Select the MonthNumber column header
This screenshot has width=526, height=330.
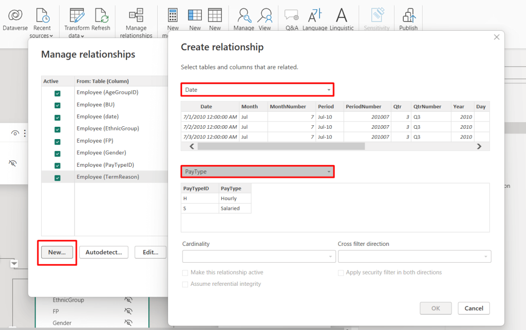[x=288, y=107]
